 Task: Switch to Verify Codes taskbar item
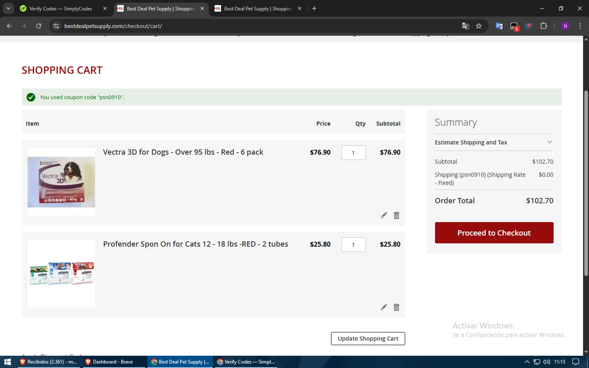coord(246,362)
